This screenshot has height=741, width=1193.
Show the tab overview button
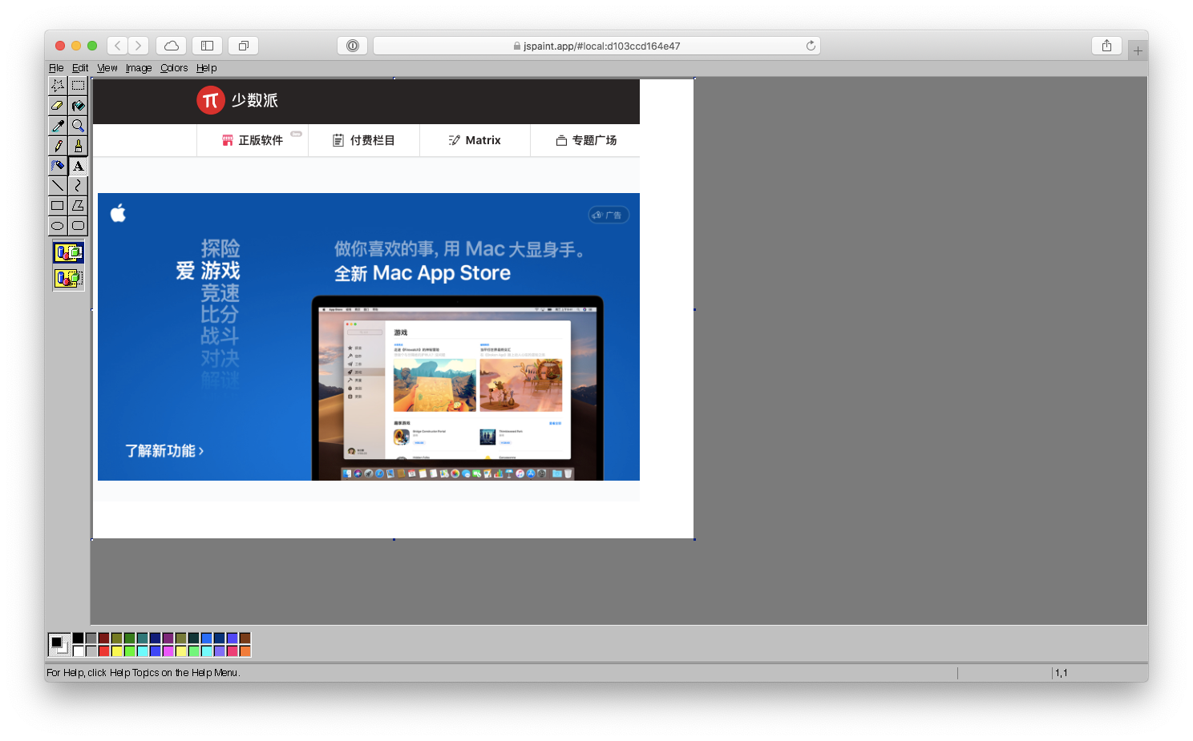click(x=244, y=46)
